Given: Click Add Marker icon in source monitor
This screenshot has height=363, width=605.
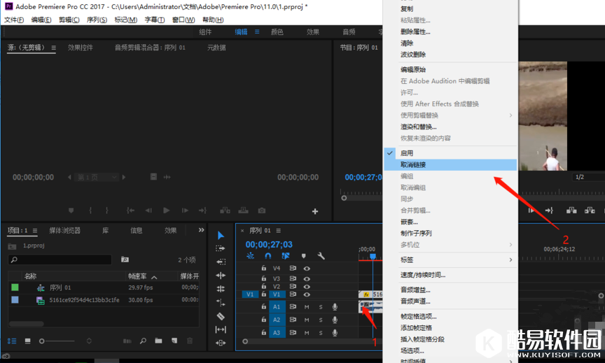Looking at the screenshot, I should (x=71, y=211).
